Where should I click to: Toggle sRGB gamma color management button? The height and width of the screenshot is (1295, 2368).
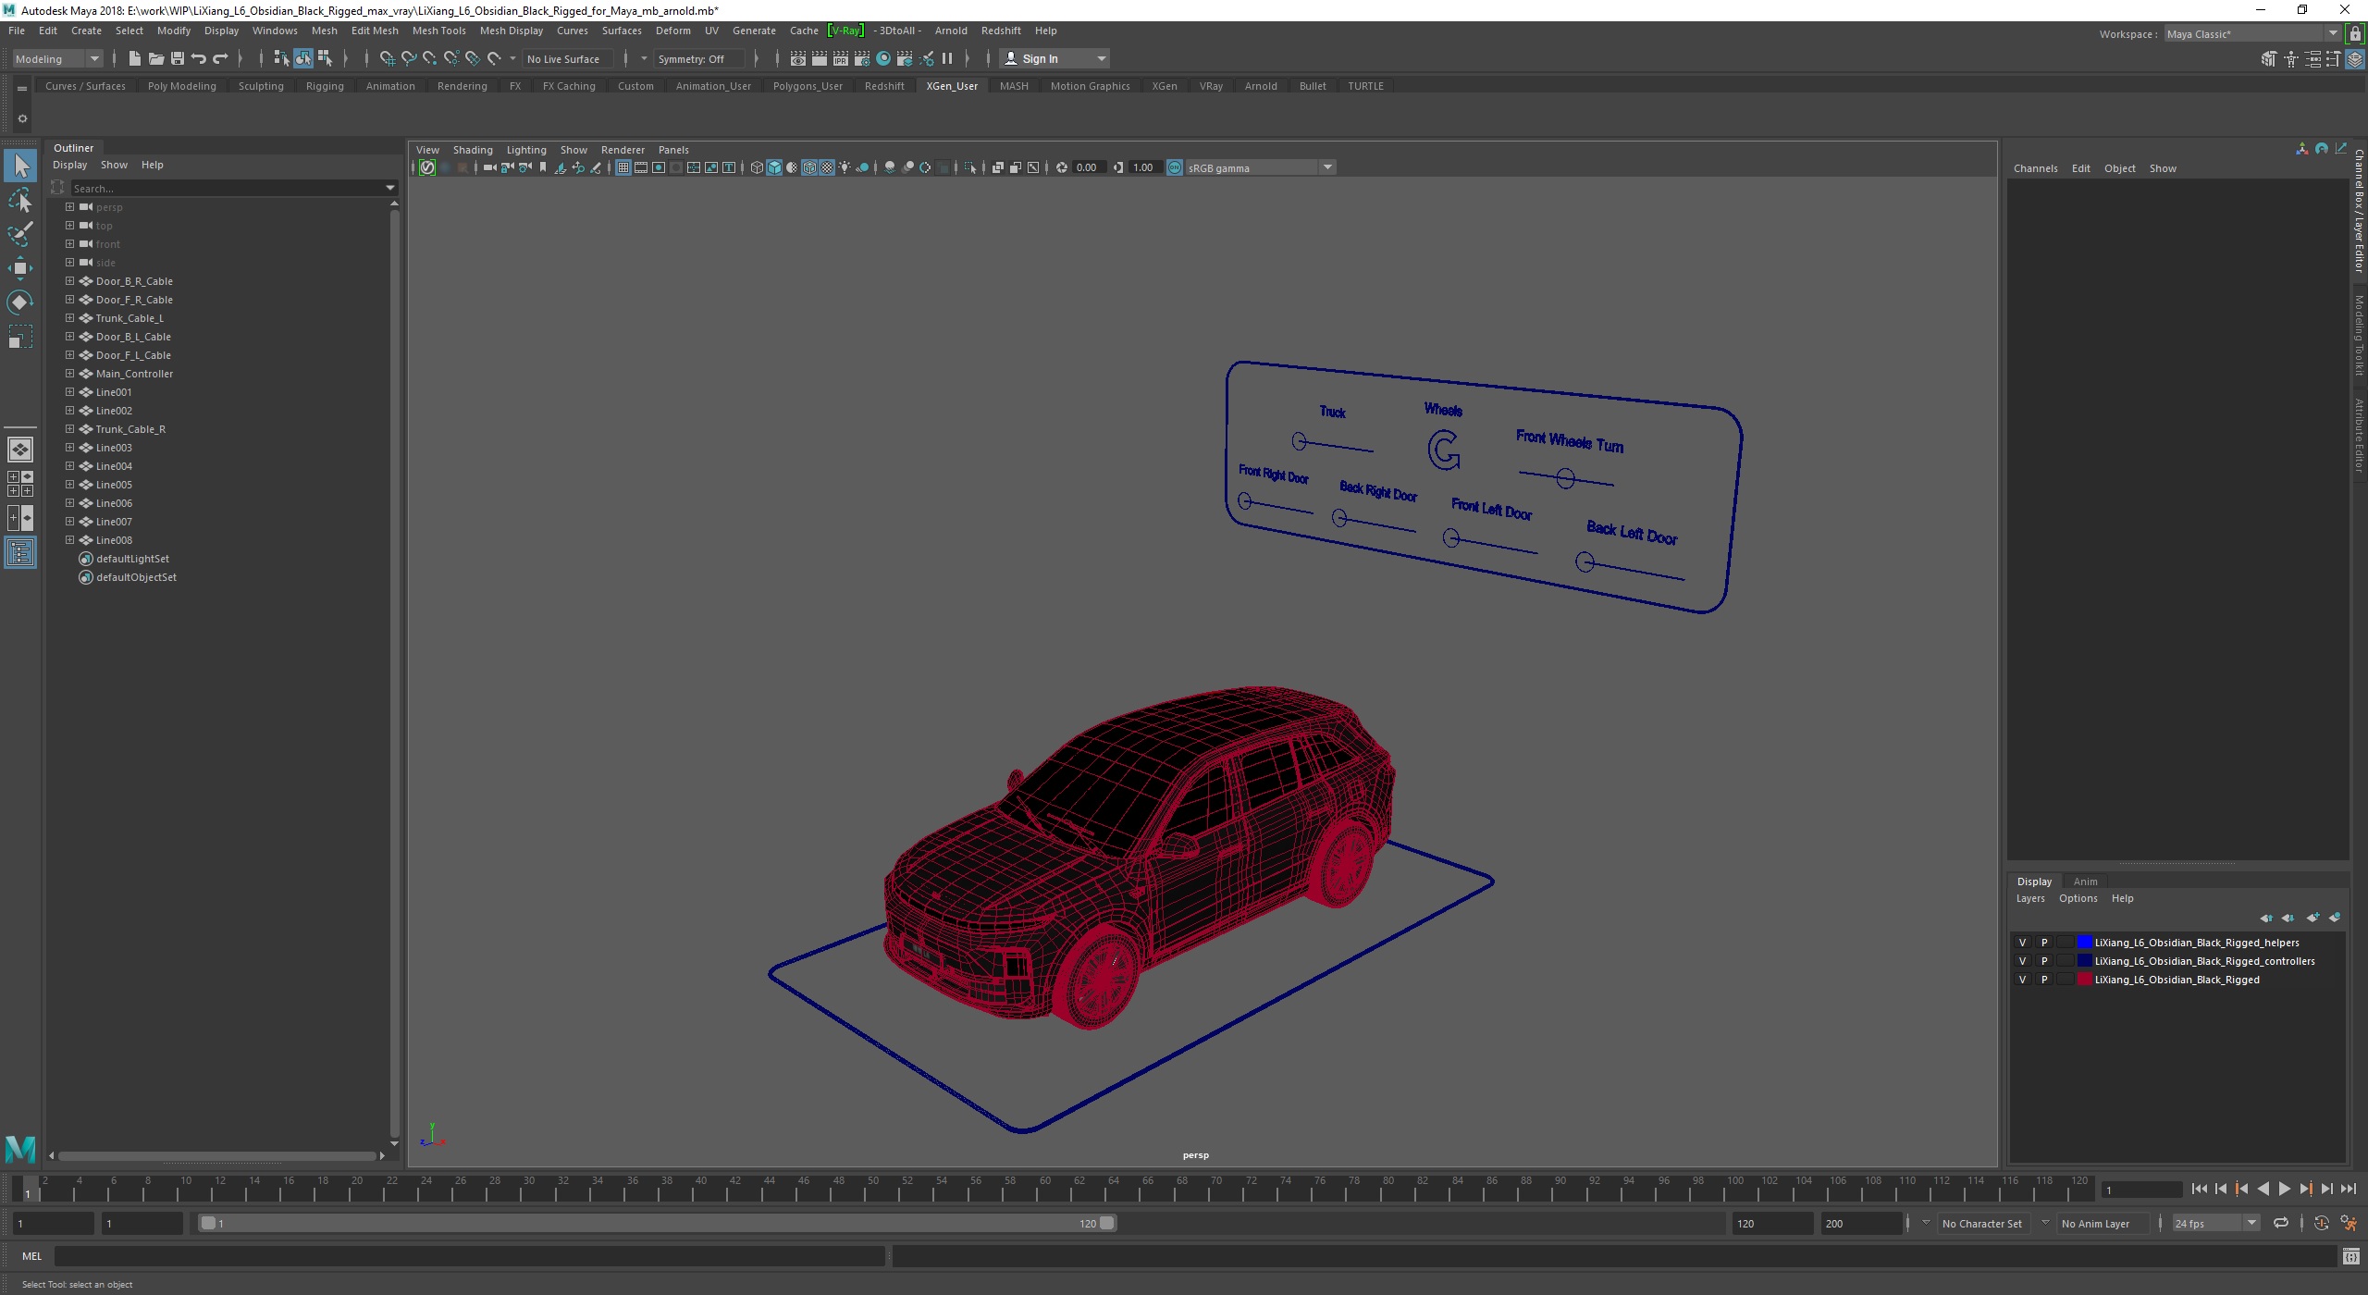pos(1174,167)
